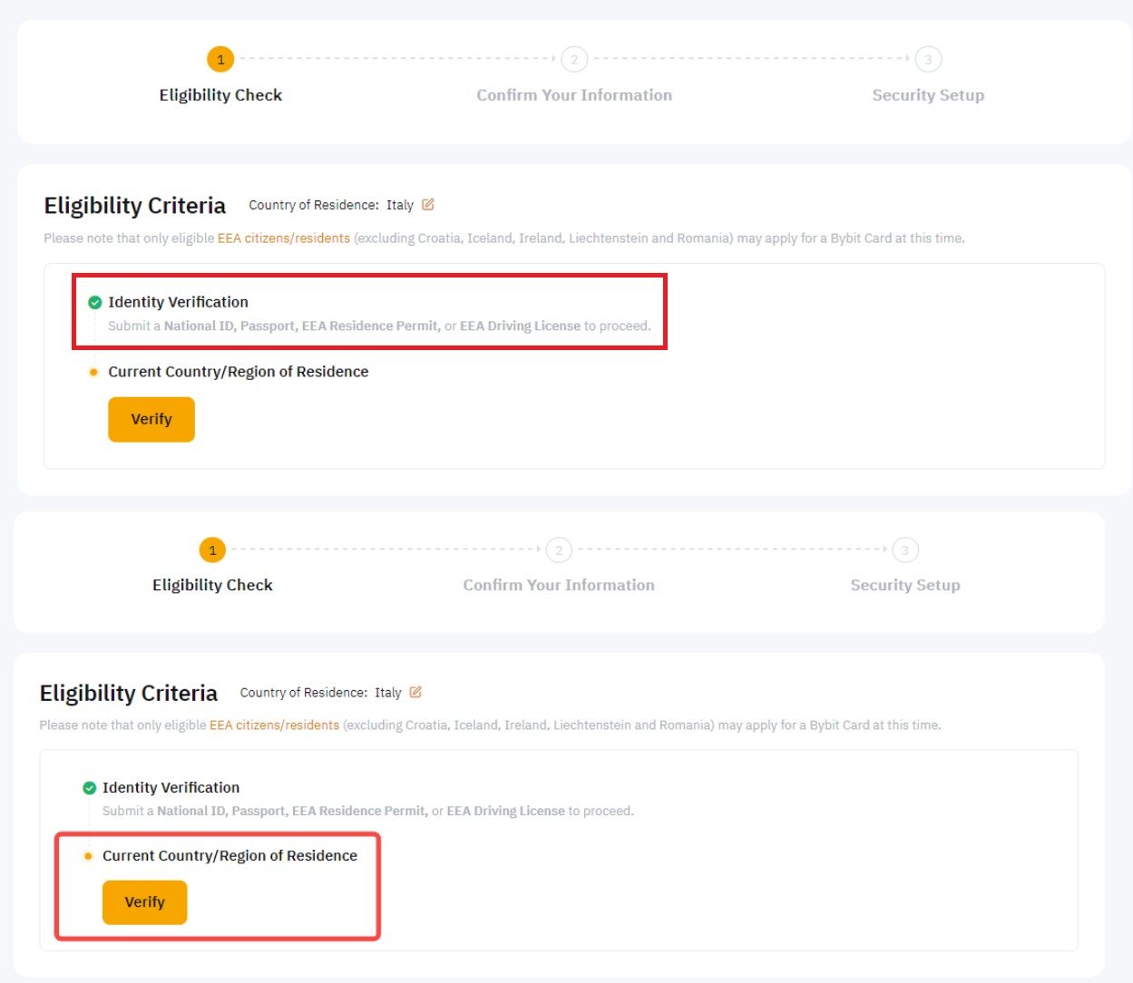
Task: Click the edit icon beside Italy in the lower panel
Action: pos(415,692)
